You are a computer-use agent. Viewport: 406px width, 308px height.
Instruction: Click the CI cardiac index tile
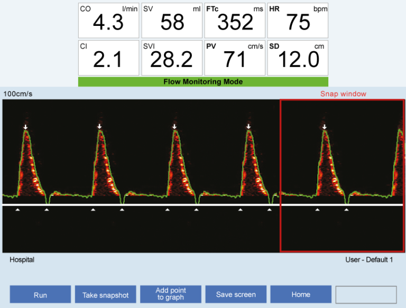click(109, 58)
